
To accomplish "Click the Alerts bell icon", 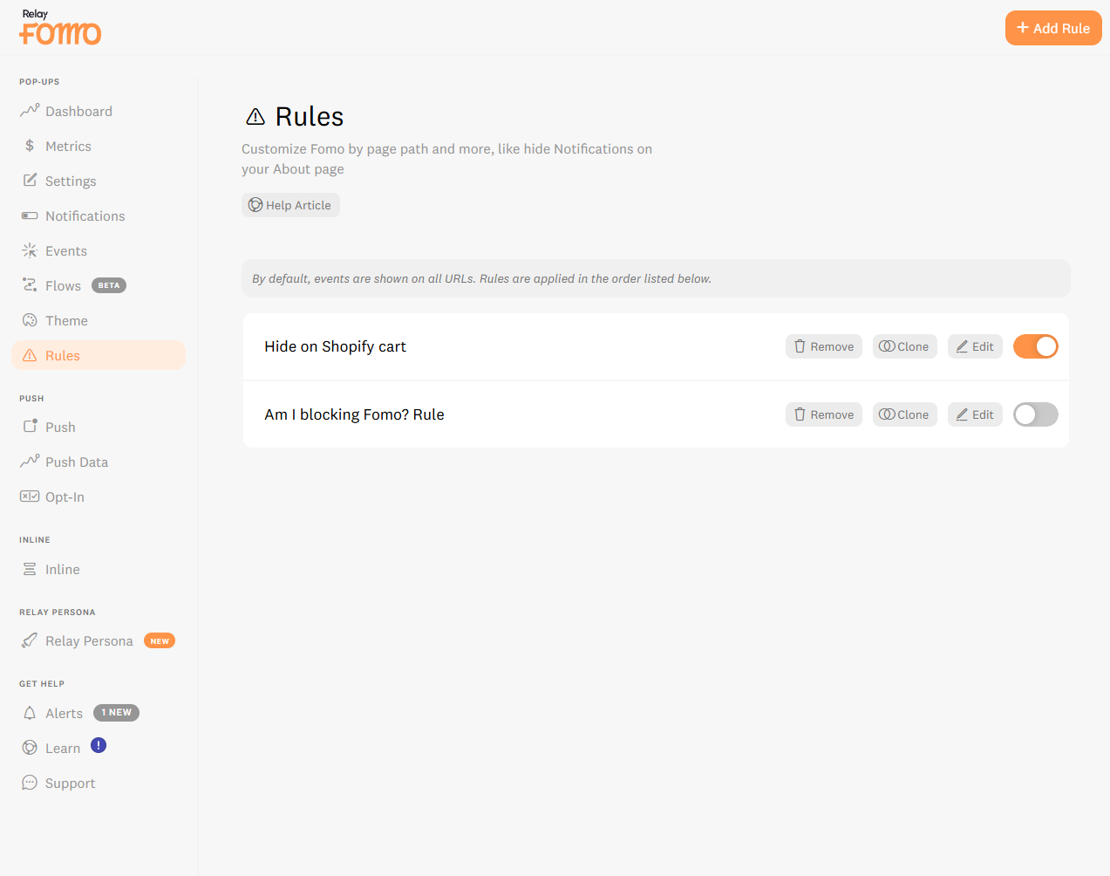I will point(30,713).
